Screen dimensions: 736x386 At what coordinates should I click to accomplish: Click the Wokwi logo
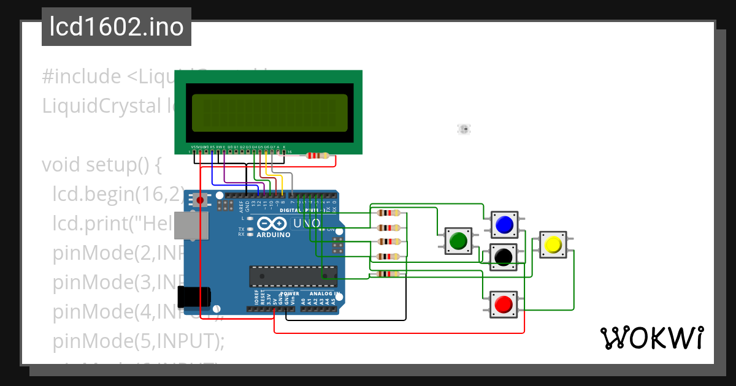(x=652, y=338)
